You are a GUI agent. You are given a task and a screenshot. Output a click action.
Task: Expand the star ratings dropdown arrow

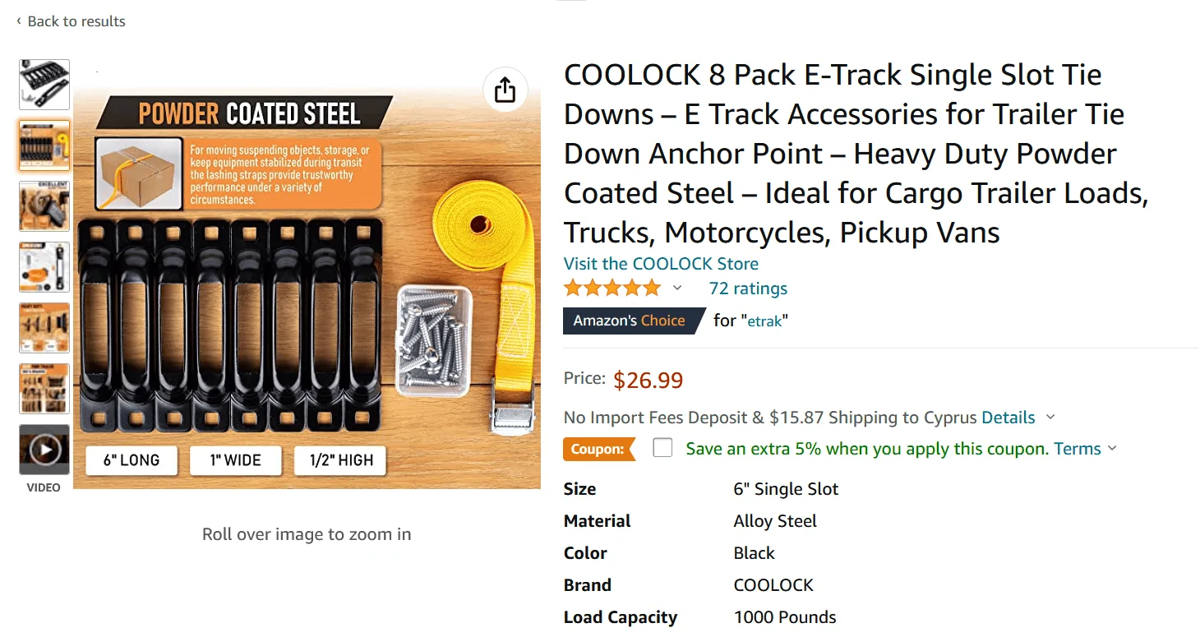pyautogui.click(x=677, y=288)
